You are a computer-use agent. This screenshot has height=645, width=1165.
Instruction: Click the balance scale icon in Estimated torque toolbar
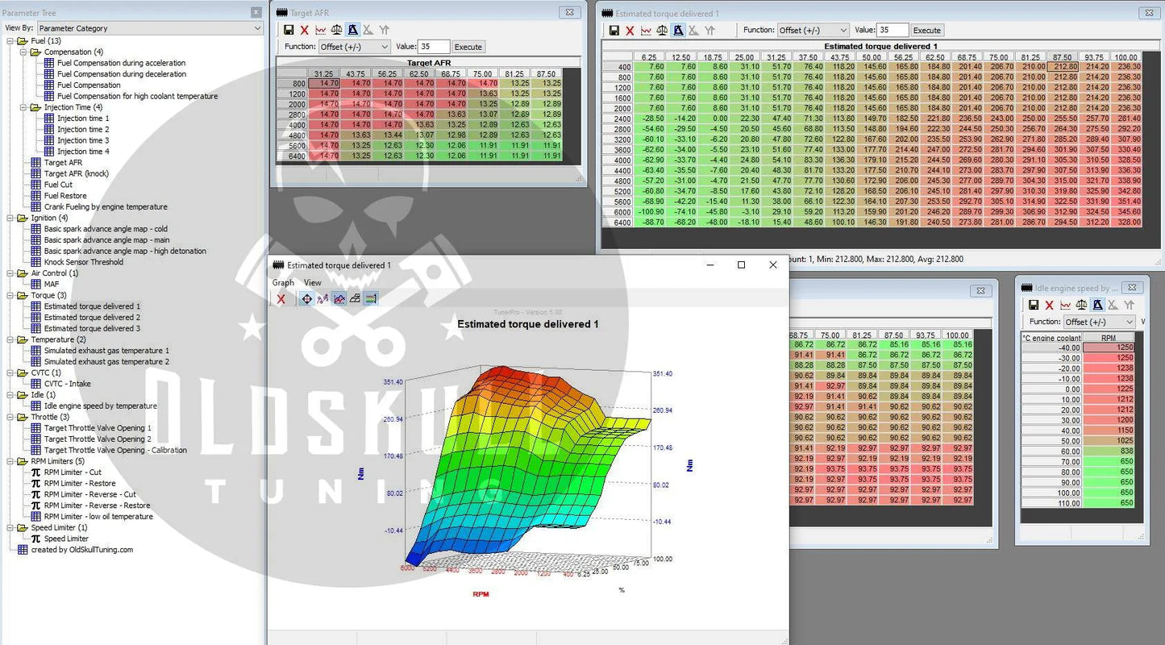662,30
